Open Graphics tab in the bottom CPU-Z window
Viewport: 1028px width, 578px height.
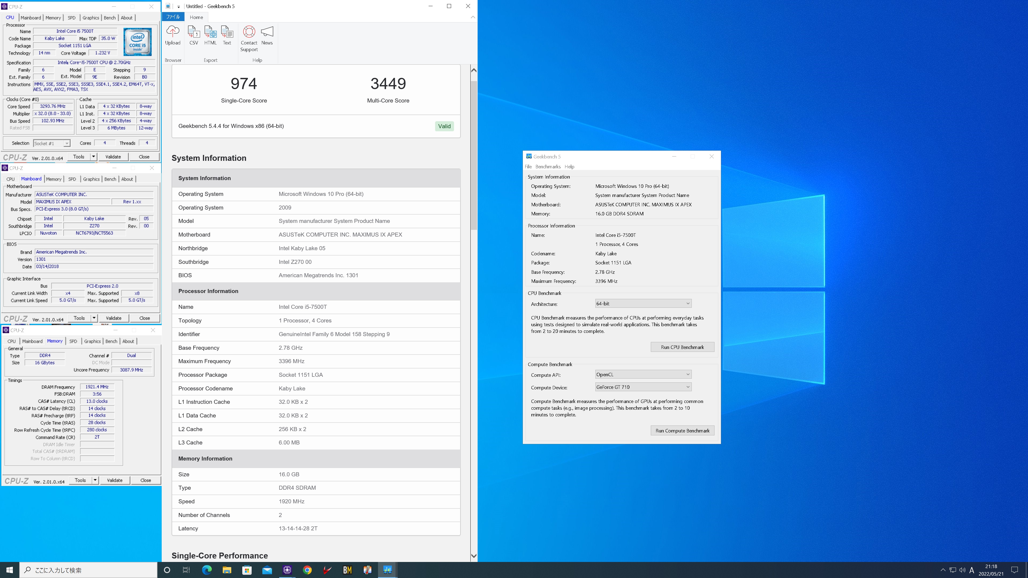pyautogui.click(x=92, y=341)
